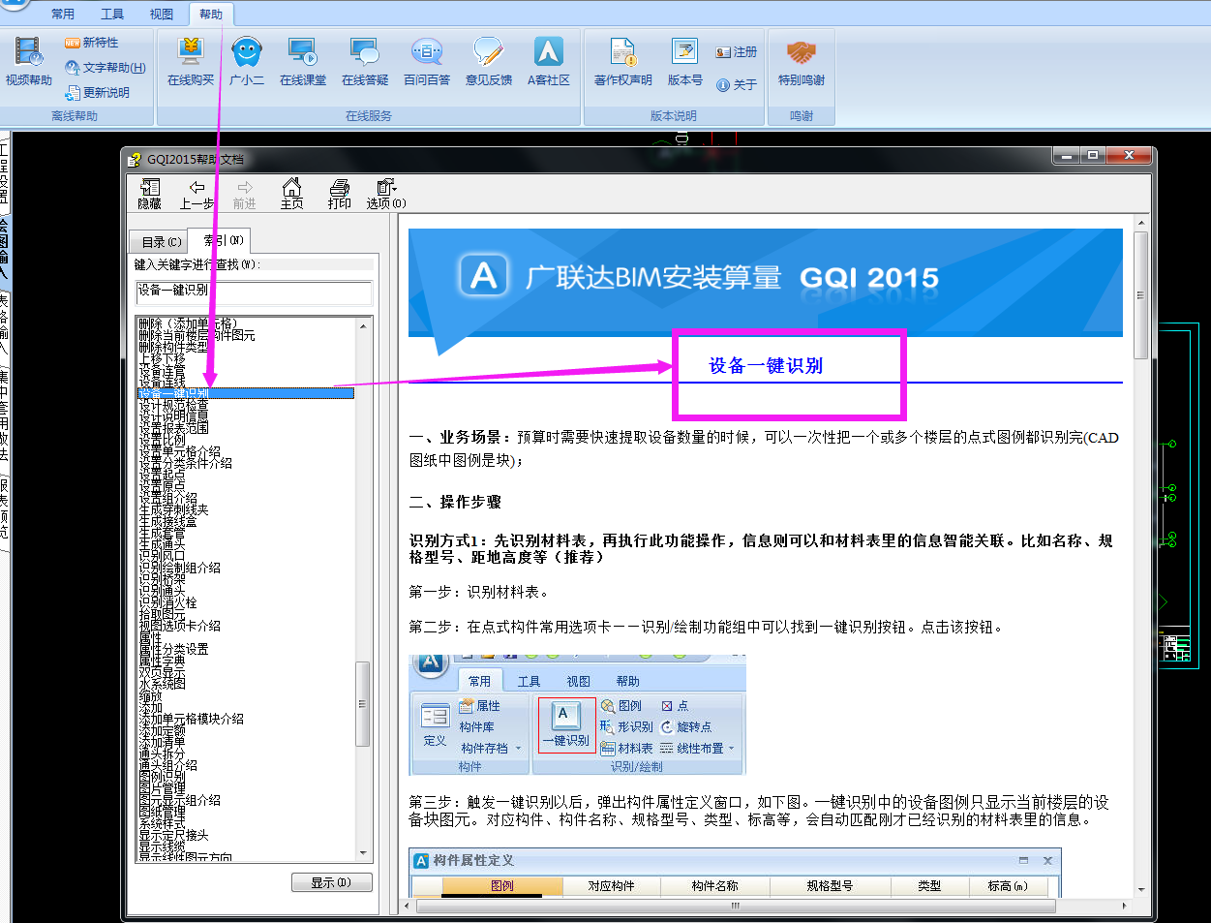Open 百问百答 FAQ icon

tap(427, 61)
